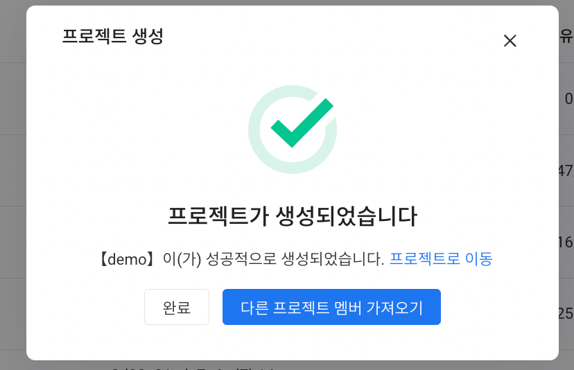Click the 프로젝트 생성 dialog title
The height and width of the screenshot is (370, 574).
click(113, 36)
